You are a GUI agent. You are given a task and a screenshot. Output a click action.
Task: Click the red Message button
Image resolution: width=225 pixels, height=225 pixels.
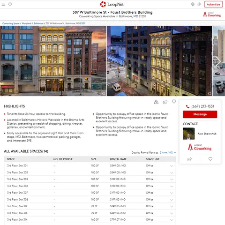tap(200, 114)
